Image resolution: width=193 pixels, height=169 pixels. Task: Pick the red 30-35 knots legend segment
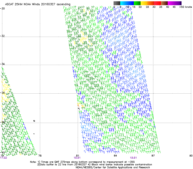[158, 3]
